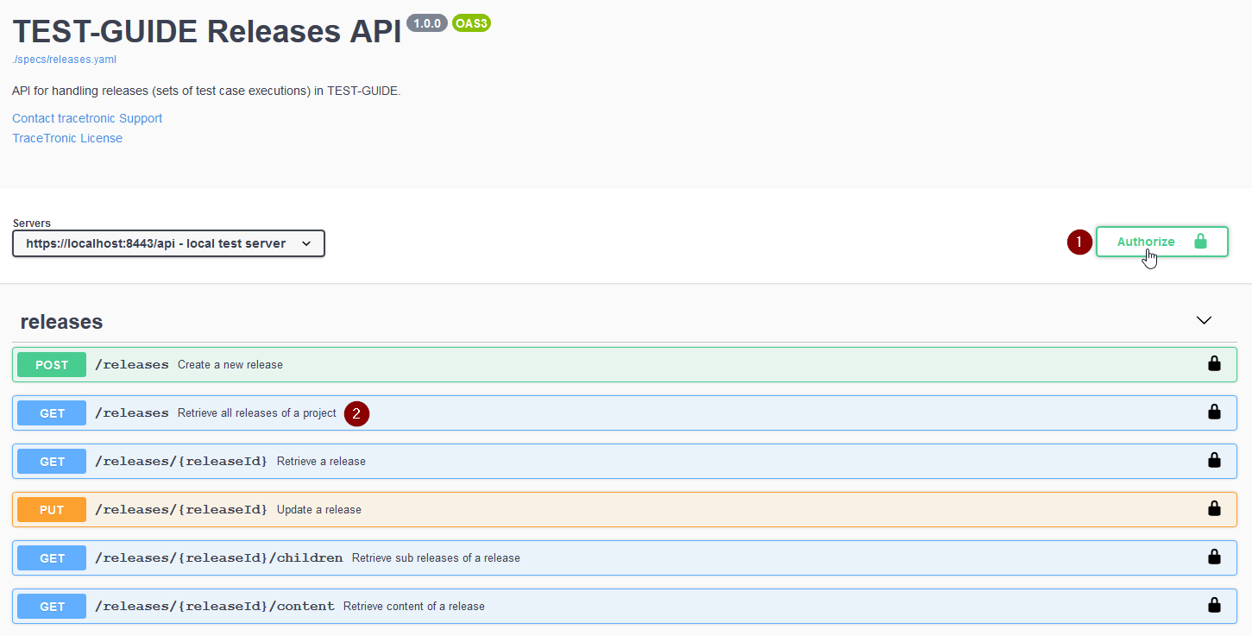Click the 1.0.0 version badge
The image size is (1252, 636).
click(x=427, y=23)
